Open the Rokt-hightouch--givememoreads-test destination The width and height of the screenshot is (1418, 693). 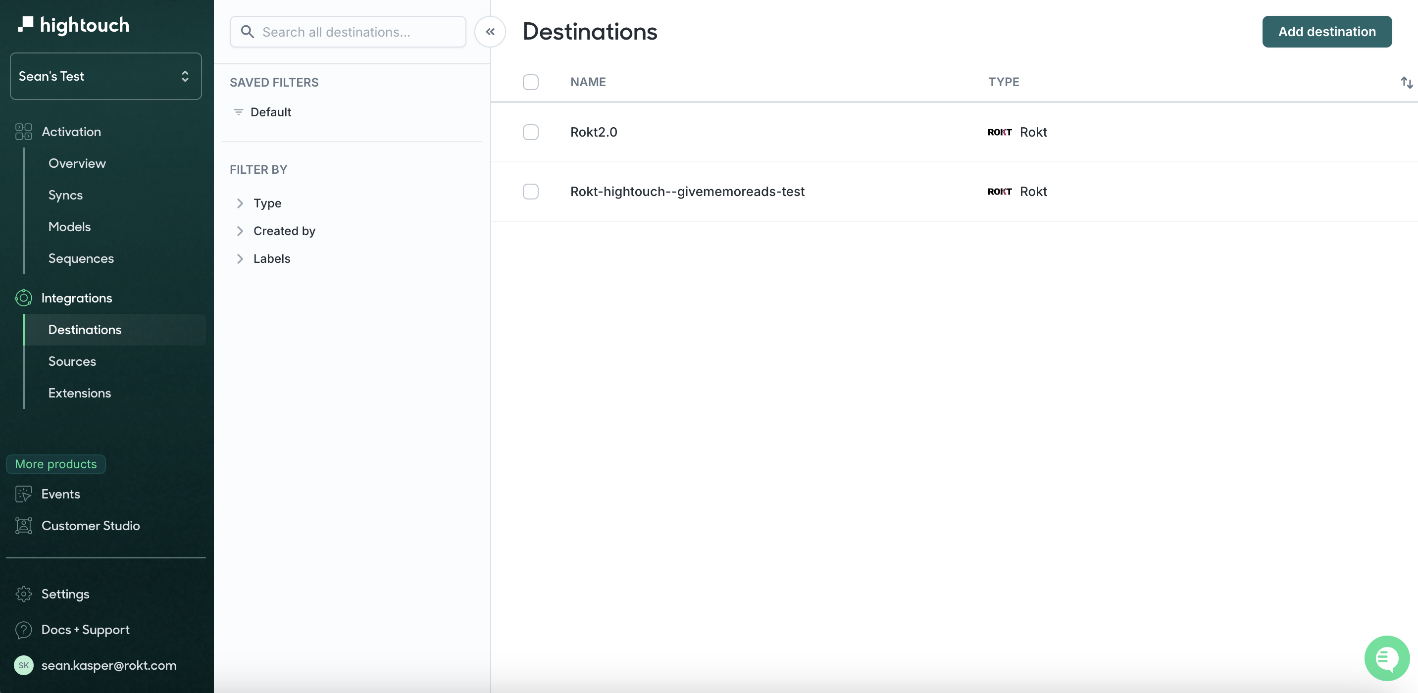(687, 192)
